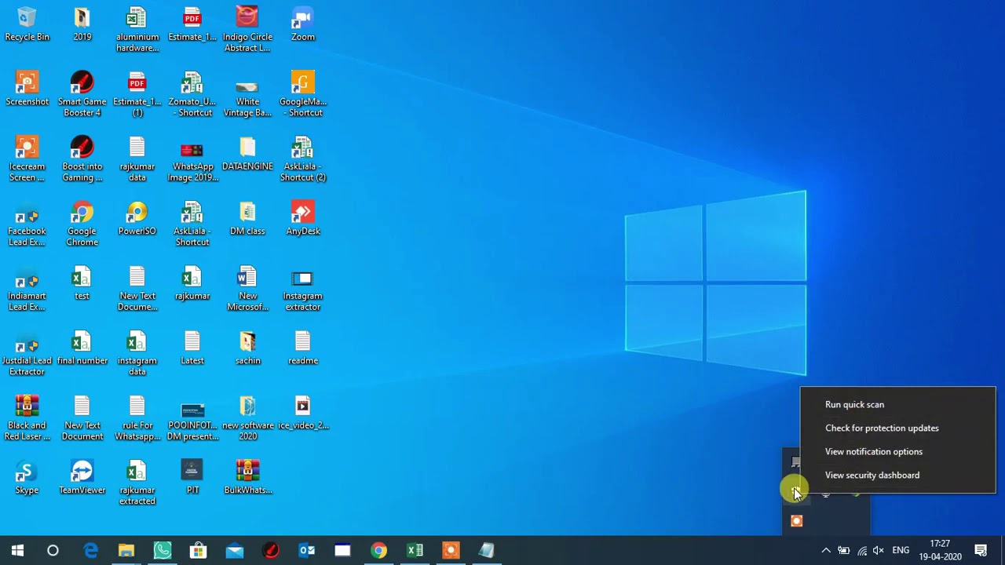Open Wi-Fi network tray icon
The width and height of the screenshot is (1005, 565).
pos(862,550)
